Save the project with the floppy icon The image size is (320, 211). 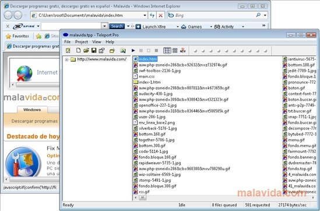94,50
